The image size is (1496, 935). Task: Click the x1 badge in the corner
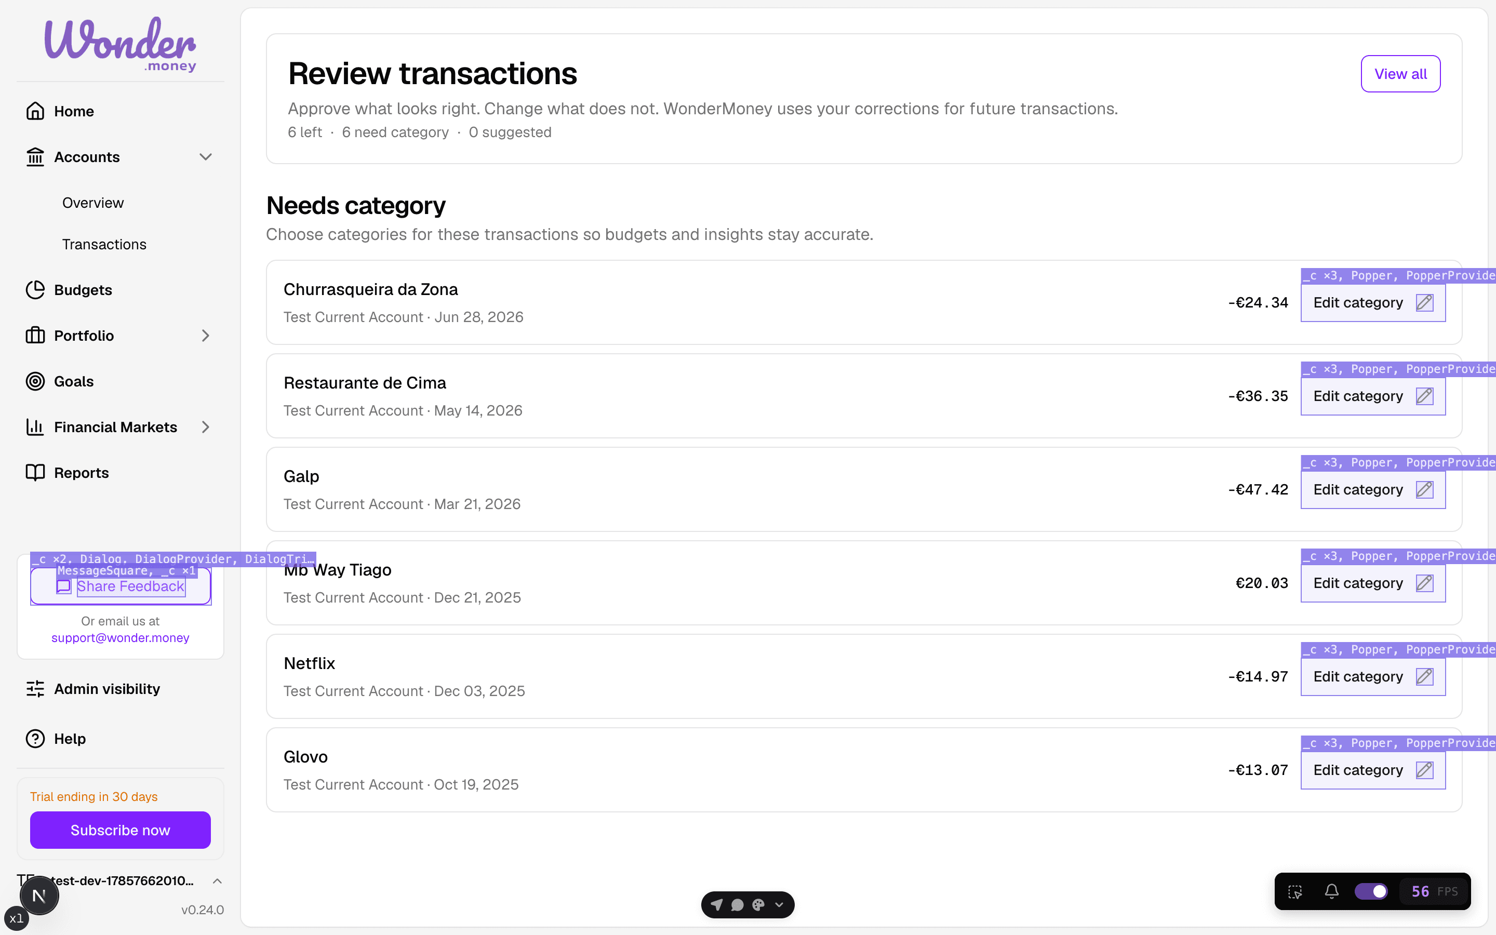point(16,918)
